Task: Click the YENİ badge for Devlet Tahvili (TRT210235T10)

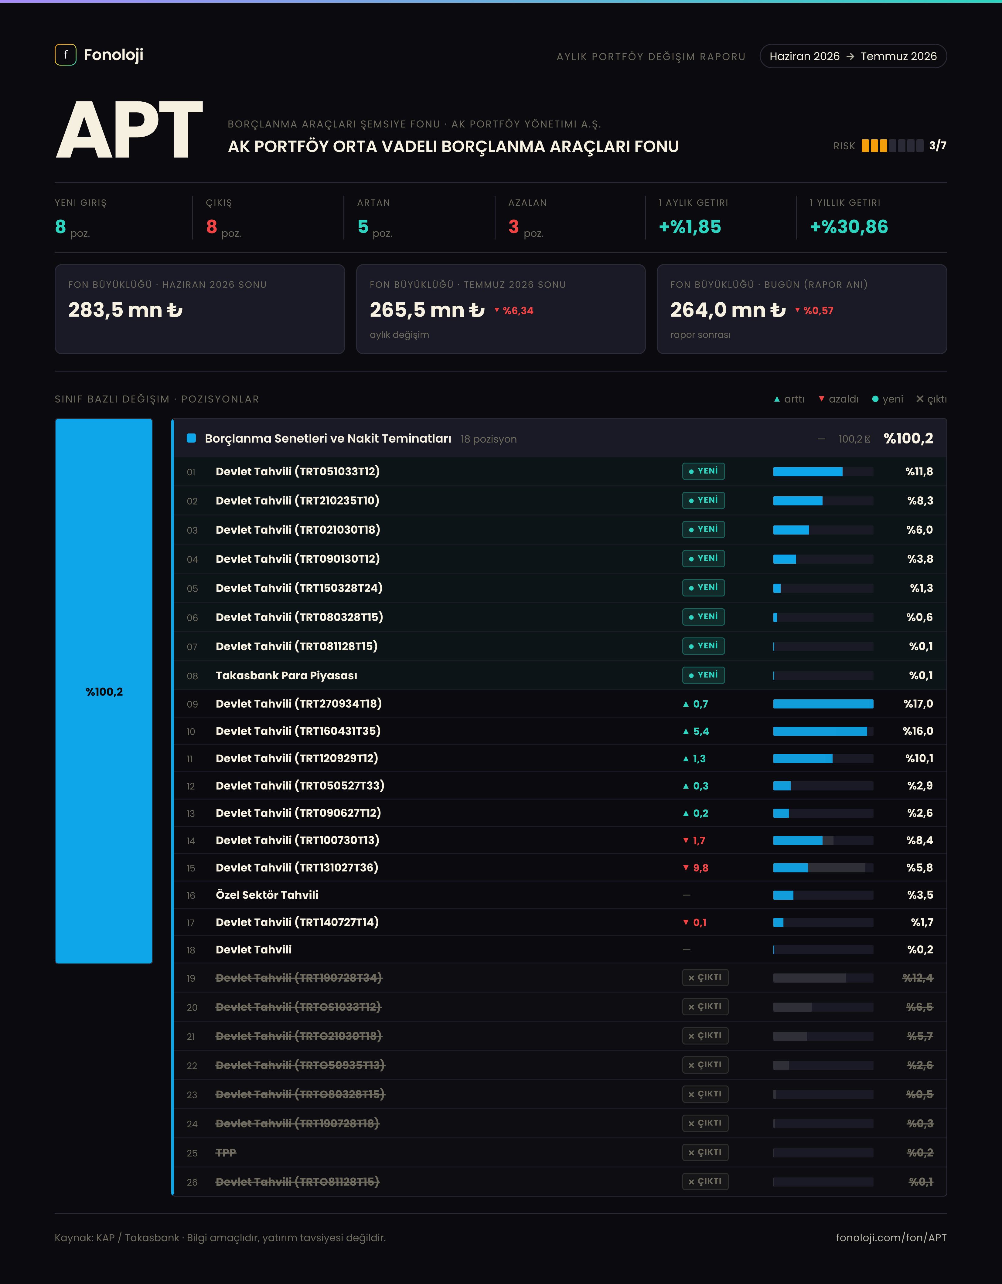Action: 703,500
